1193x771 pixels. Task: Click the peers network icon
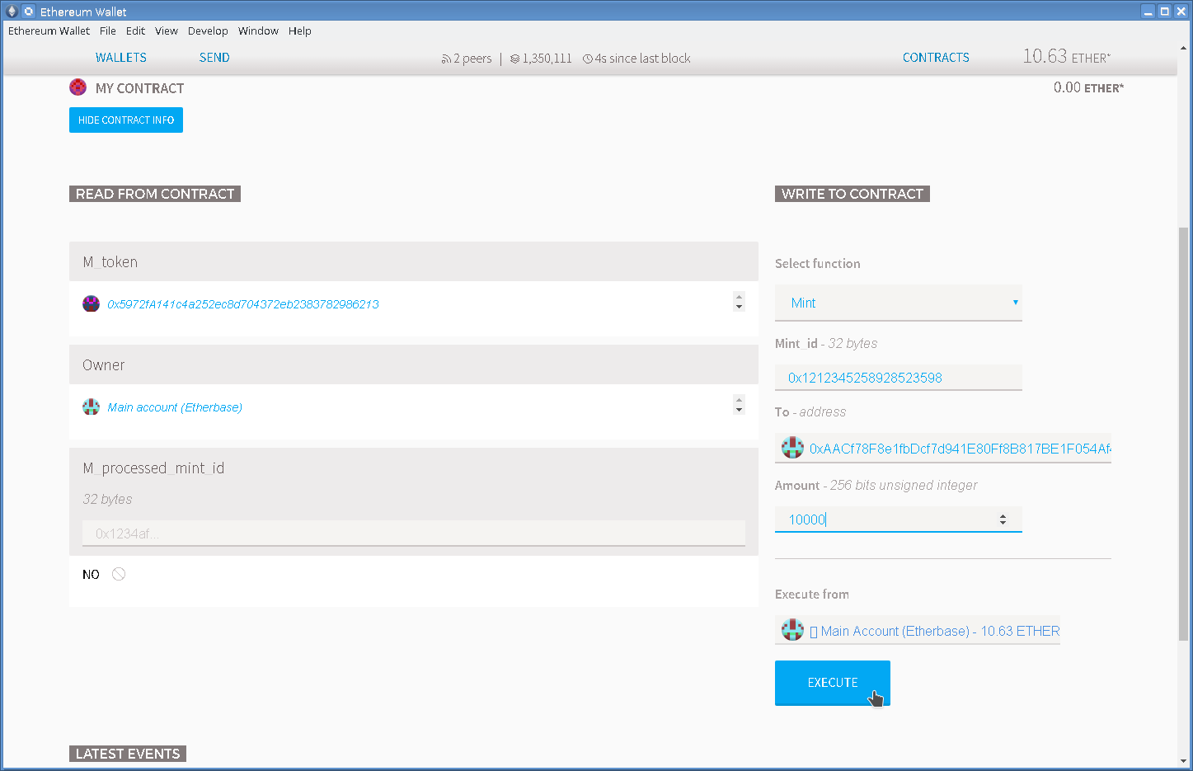tap(446, 59)
